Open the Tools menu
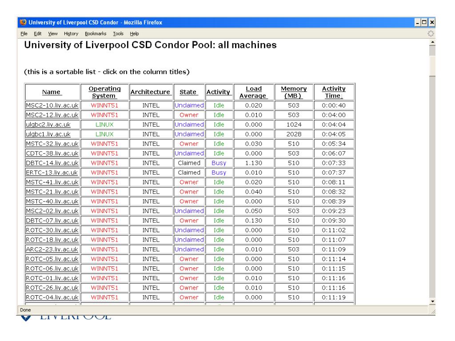 click(118, 34)
